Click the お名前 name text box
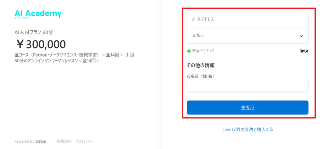Image resolution: width=322 pixels, height=149 pixels. 248,86
